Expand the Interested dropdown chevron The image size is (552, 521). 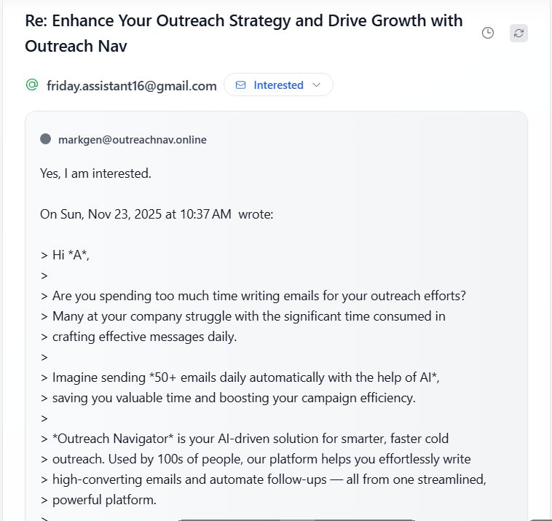tap(316, 85)
